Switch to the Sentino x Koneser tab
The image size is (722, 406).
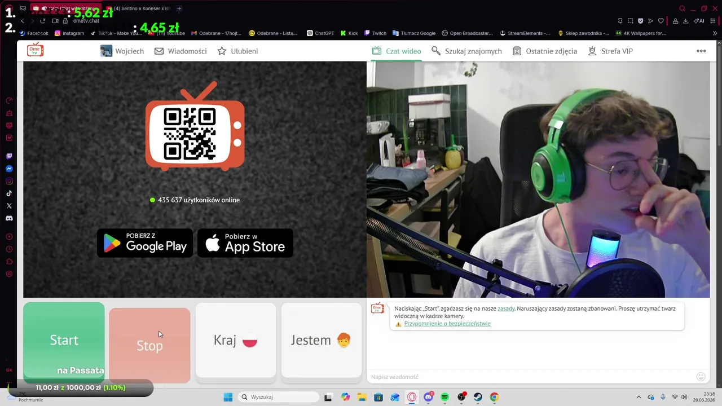[x=138, y=8]
